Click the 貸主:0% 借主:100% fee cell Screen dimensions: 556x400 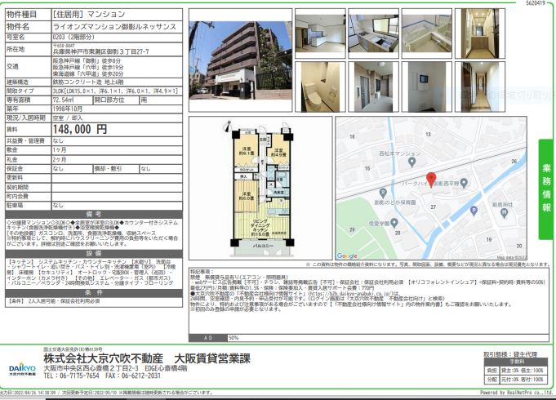(522, 371)
